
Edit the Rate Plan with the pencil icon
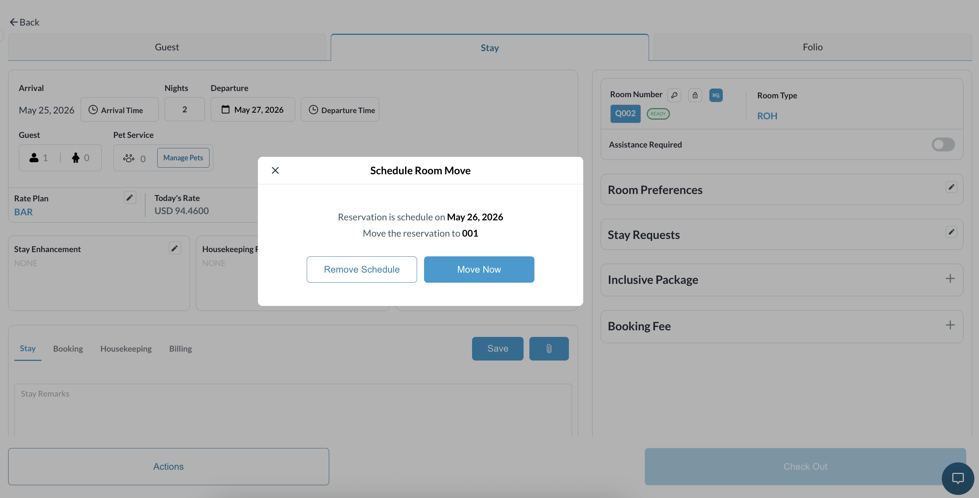point(130,197)
